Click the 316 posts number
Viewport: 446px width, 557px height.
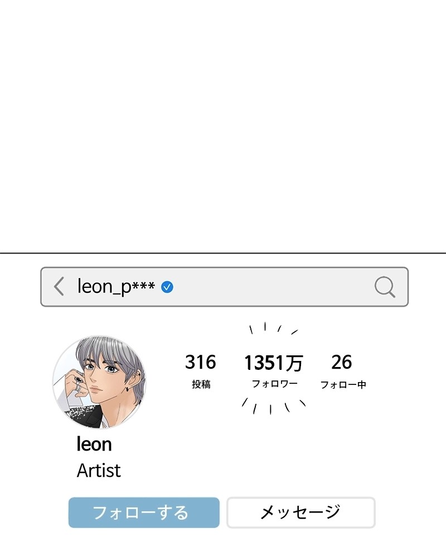[x=200, y=363]
